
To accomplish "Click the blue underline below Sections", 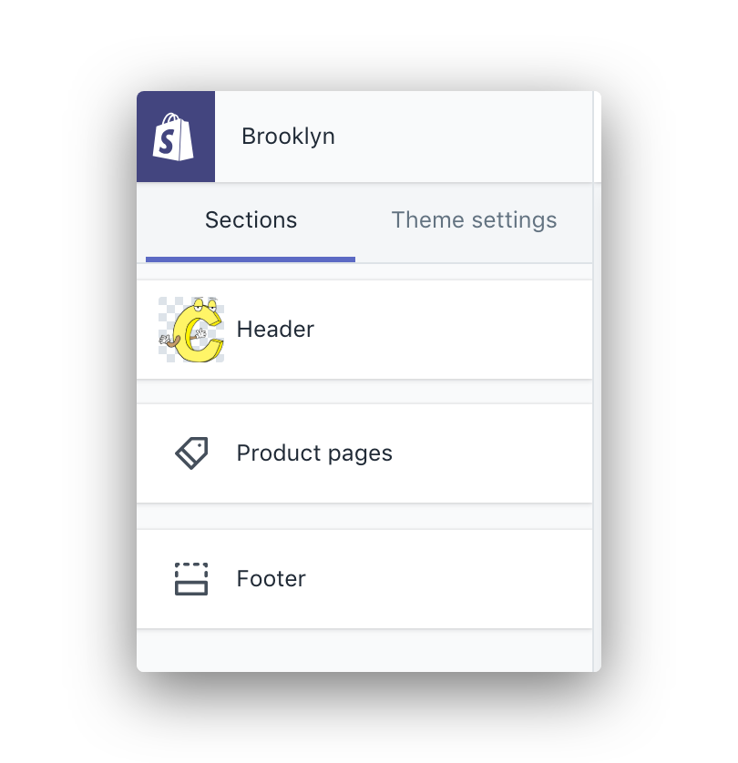I will click(251, 259).
